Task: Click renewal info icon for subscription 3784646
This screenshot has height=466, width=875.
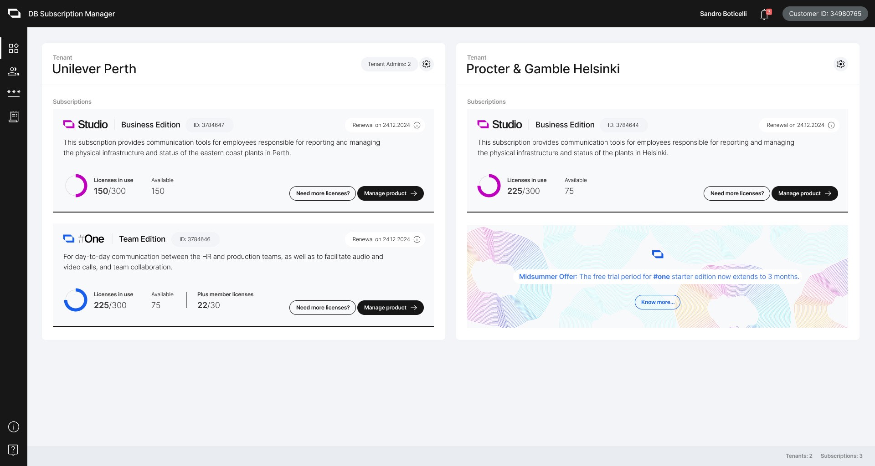Action: pos(417,239)
